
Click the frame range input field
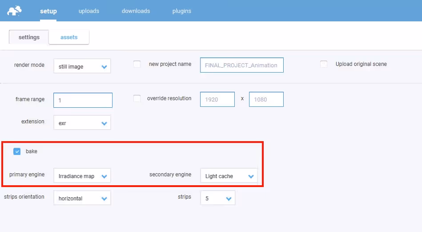tap(83, 100)
